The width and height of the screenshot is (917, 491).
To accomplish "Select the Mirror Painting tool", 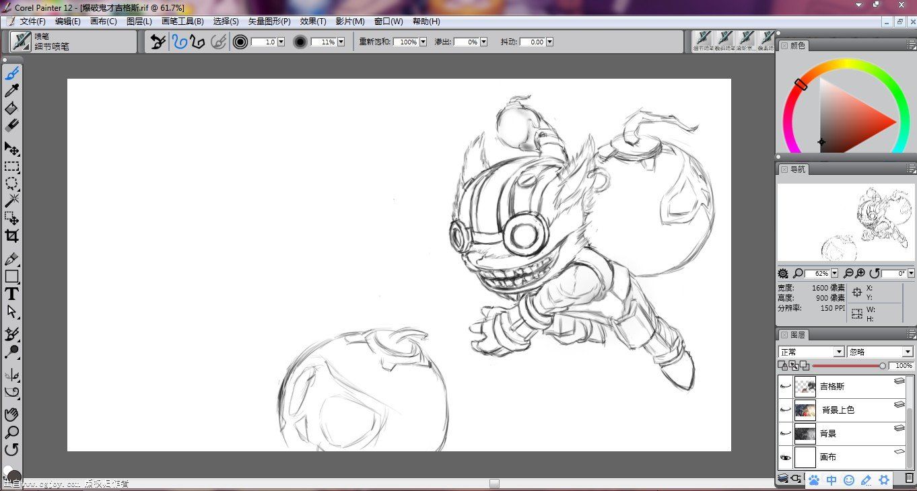I will (11, 375).
